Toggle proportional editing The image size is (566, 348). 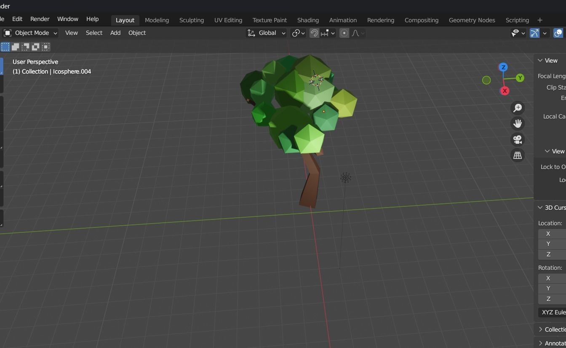pos(344,33)
